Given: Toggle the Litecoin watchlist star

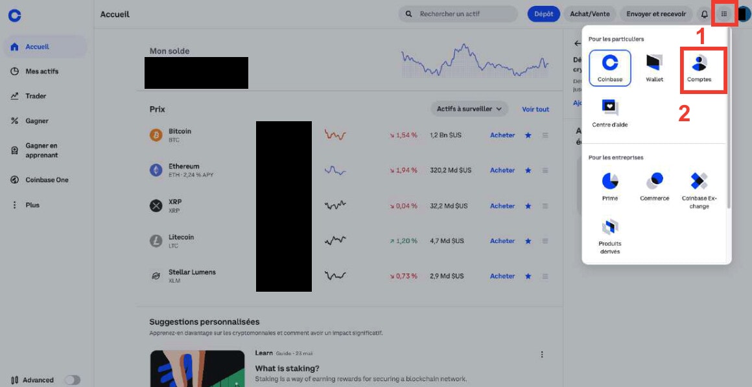Looking at the screenshot, I should click(x=528, y=240).
